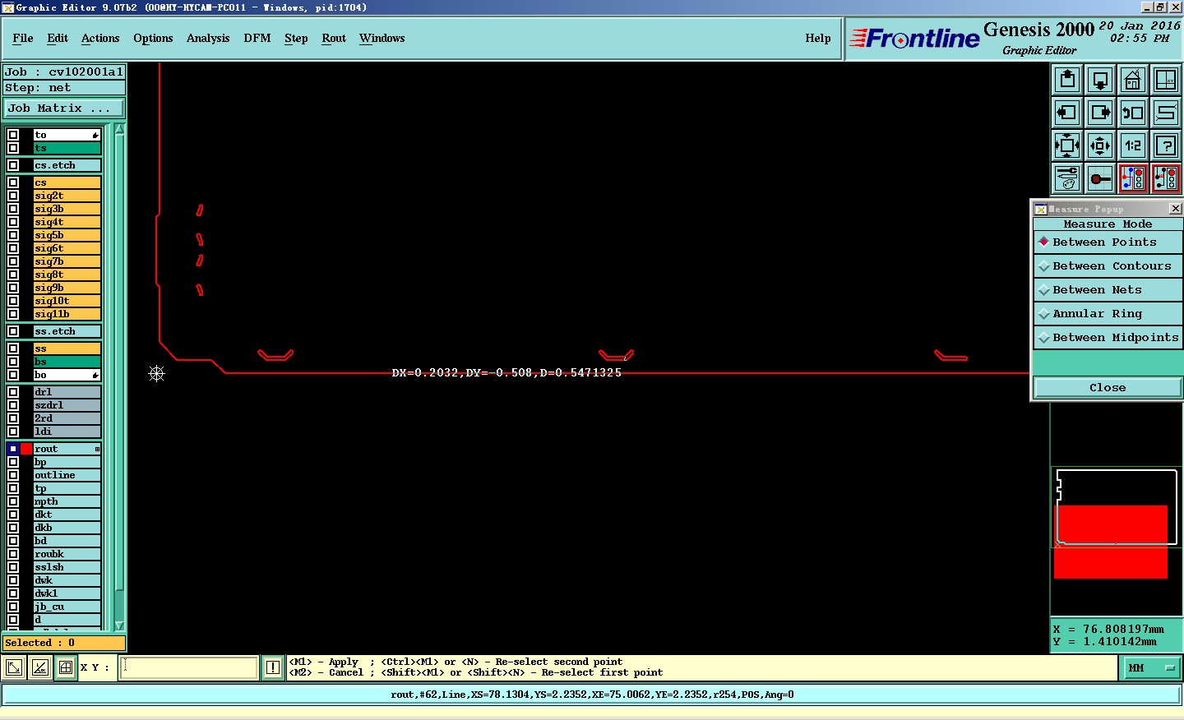This screenshot has width=1184, height=720.
Task: Select the roubk layer name
Action: coord(67,554)
